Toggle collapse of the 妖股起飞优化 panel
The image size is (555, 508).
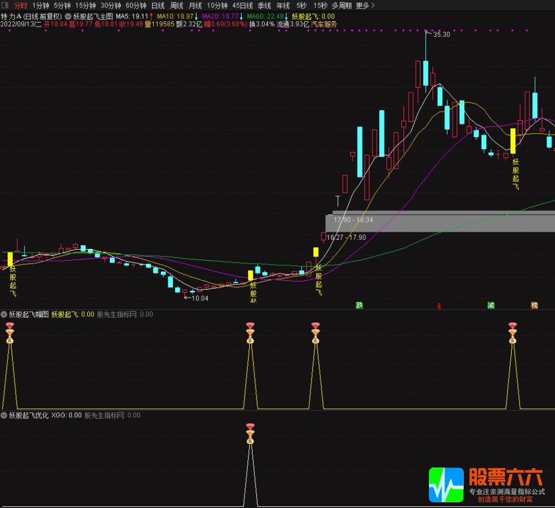pos(5,415)
